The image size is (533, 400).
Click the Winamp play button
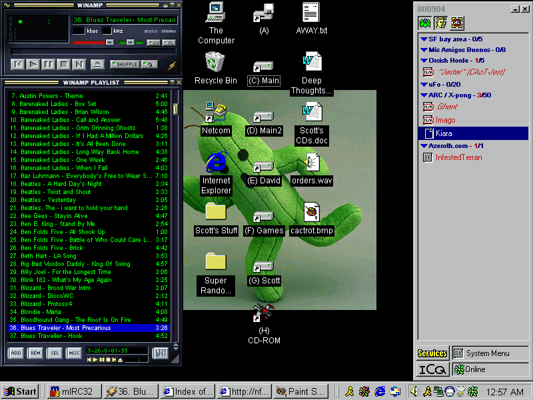pos(33,64)
